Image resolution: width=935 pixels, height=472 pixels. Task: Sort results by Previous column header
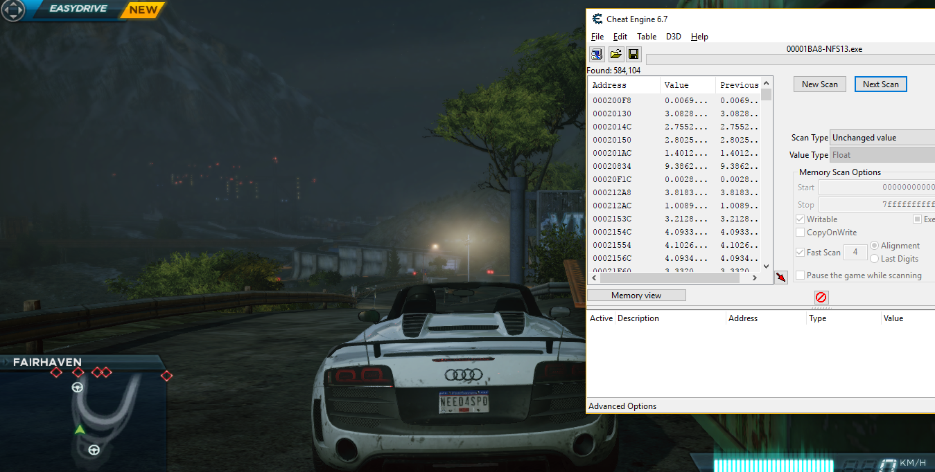click(x=738, y=85)
